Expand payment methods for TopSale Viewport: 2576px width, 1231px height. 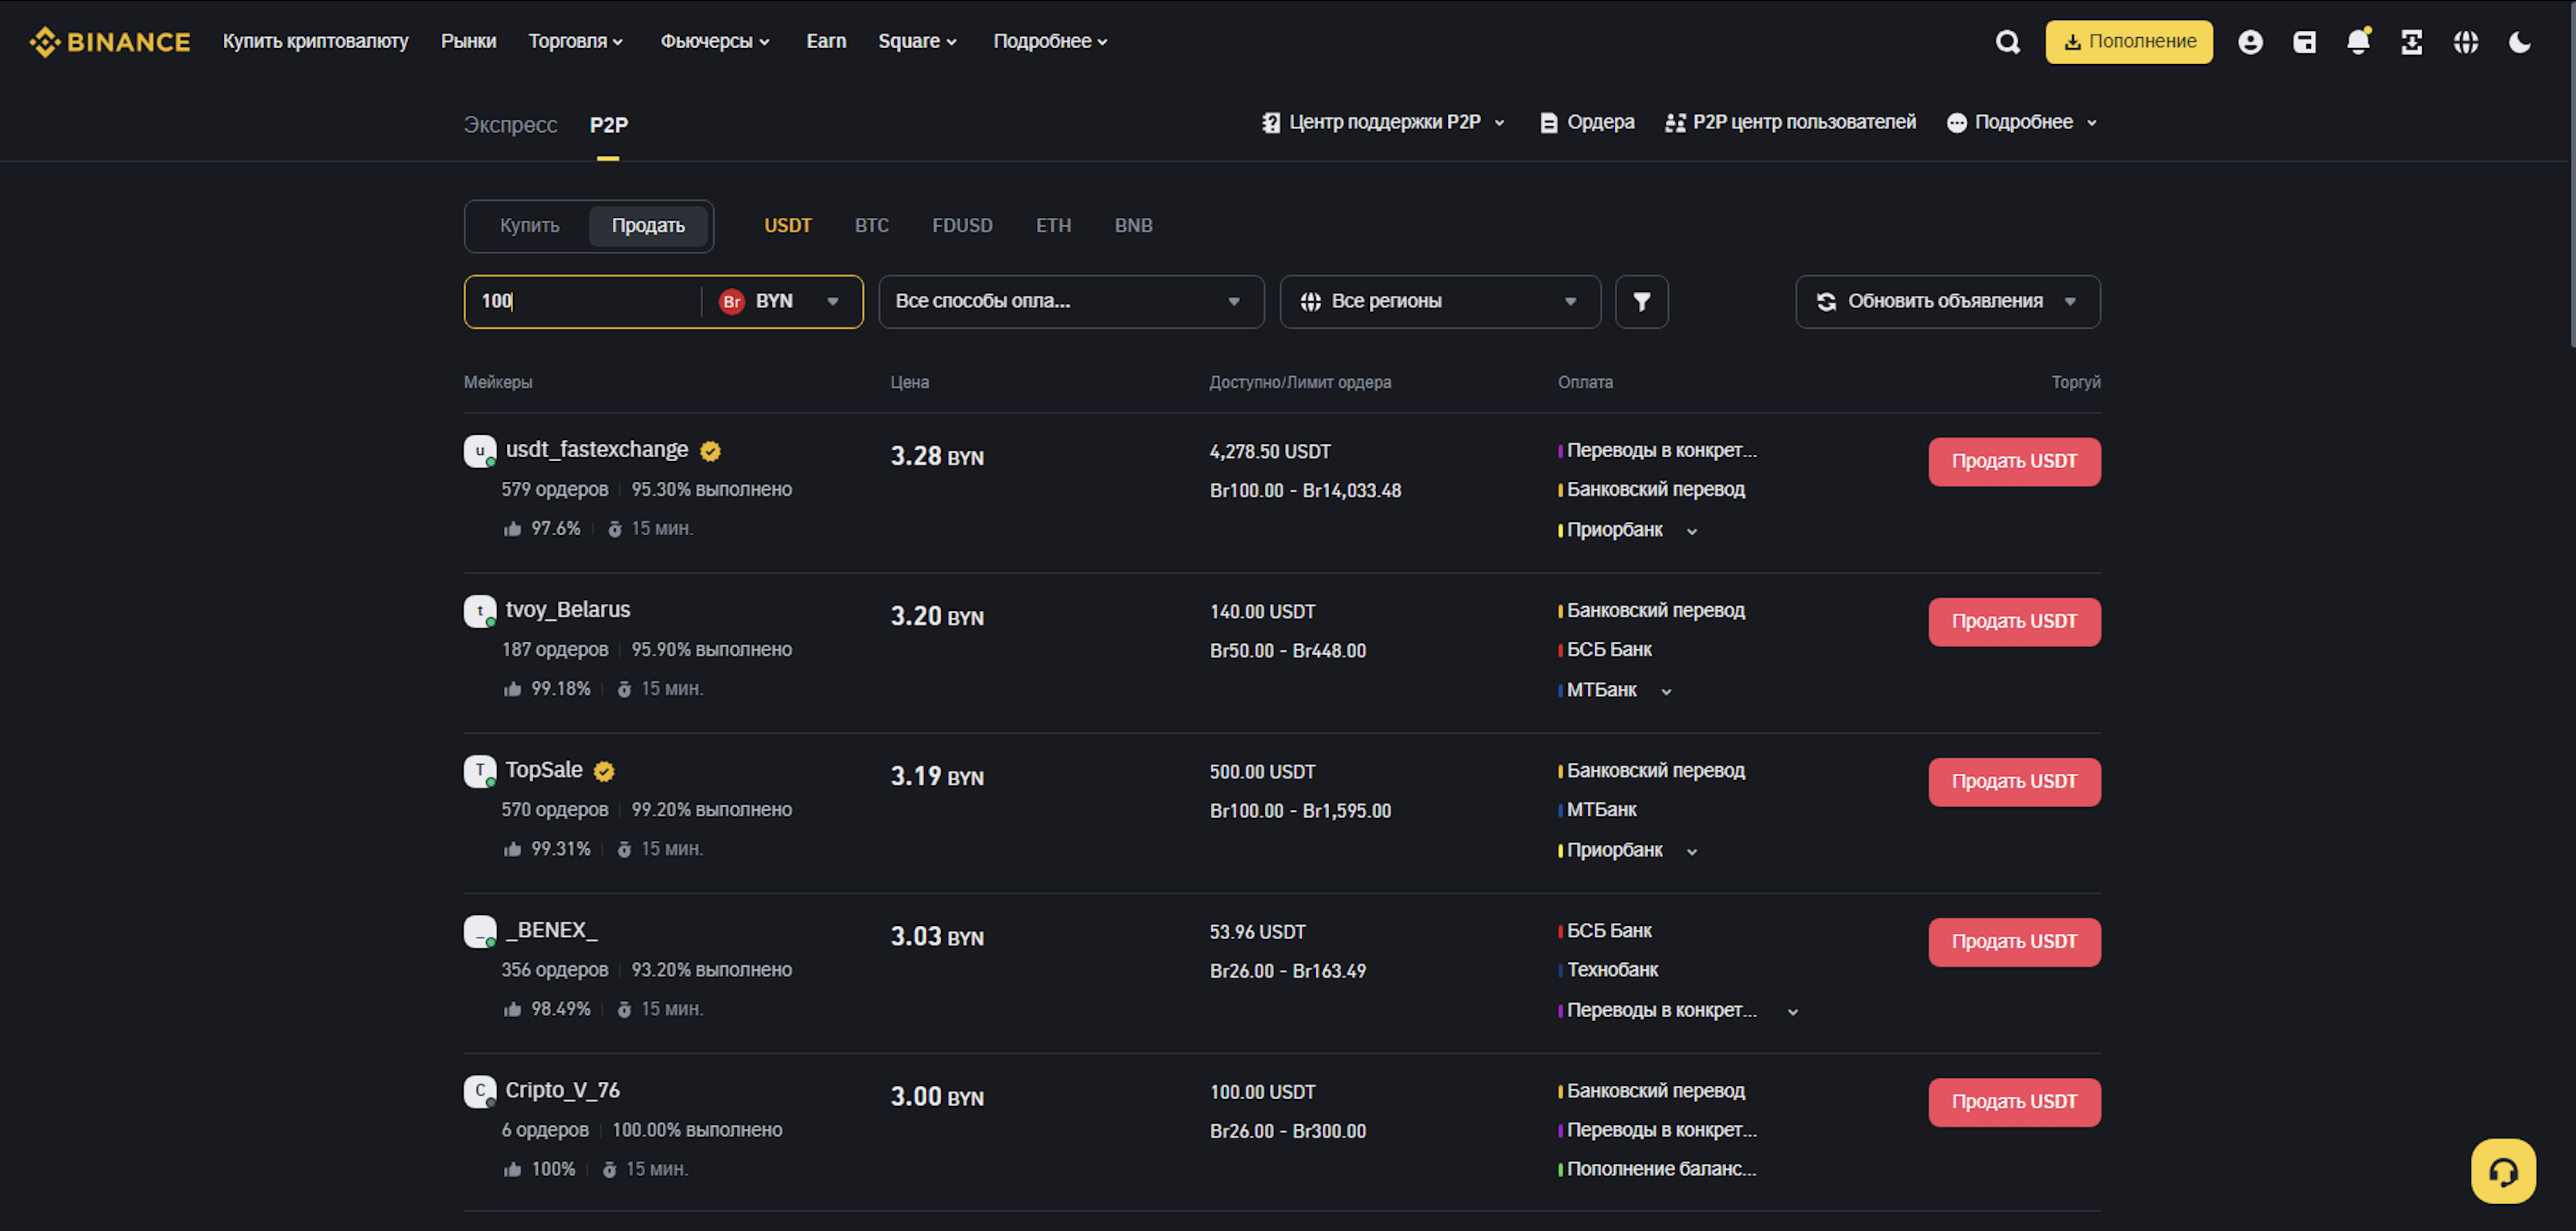click(1692, 851)
